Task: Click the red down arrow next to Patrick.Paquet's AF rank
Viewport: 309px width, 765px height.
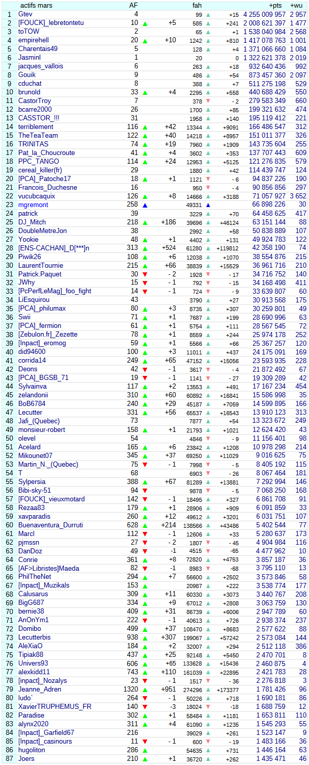Action: 145,274
